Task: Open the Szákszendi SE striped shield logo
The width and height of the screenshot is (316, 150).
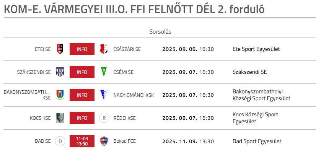Action: coord(60,72)
